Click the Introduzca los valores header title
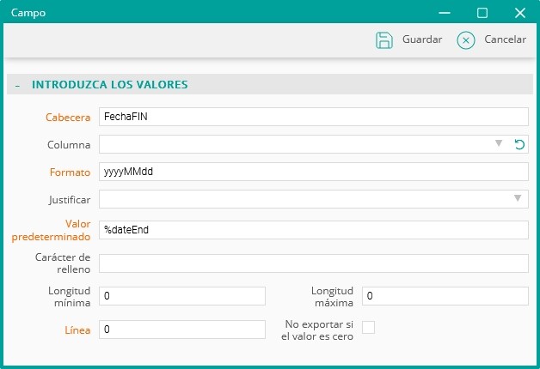 pyautogui.click(x=110, y=84)
